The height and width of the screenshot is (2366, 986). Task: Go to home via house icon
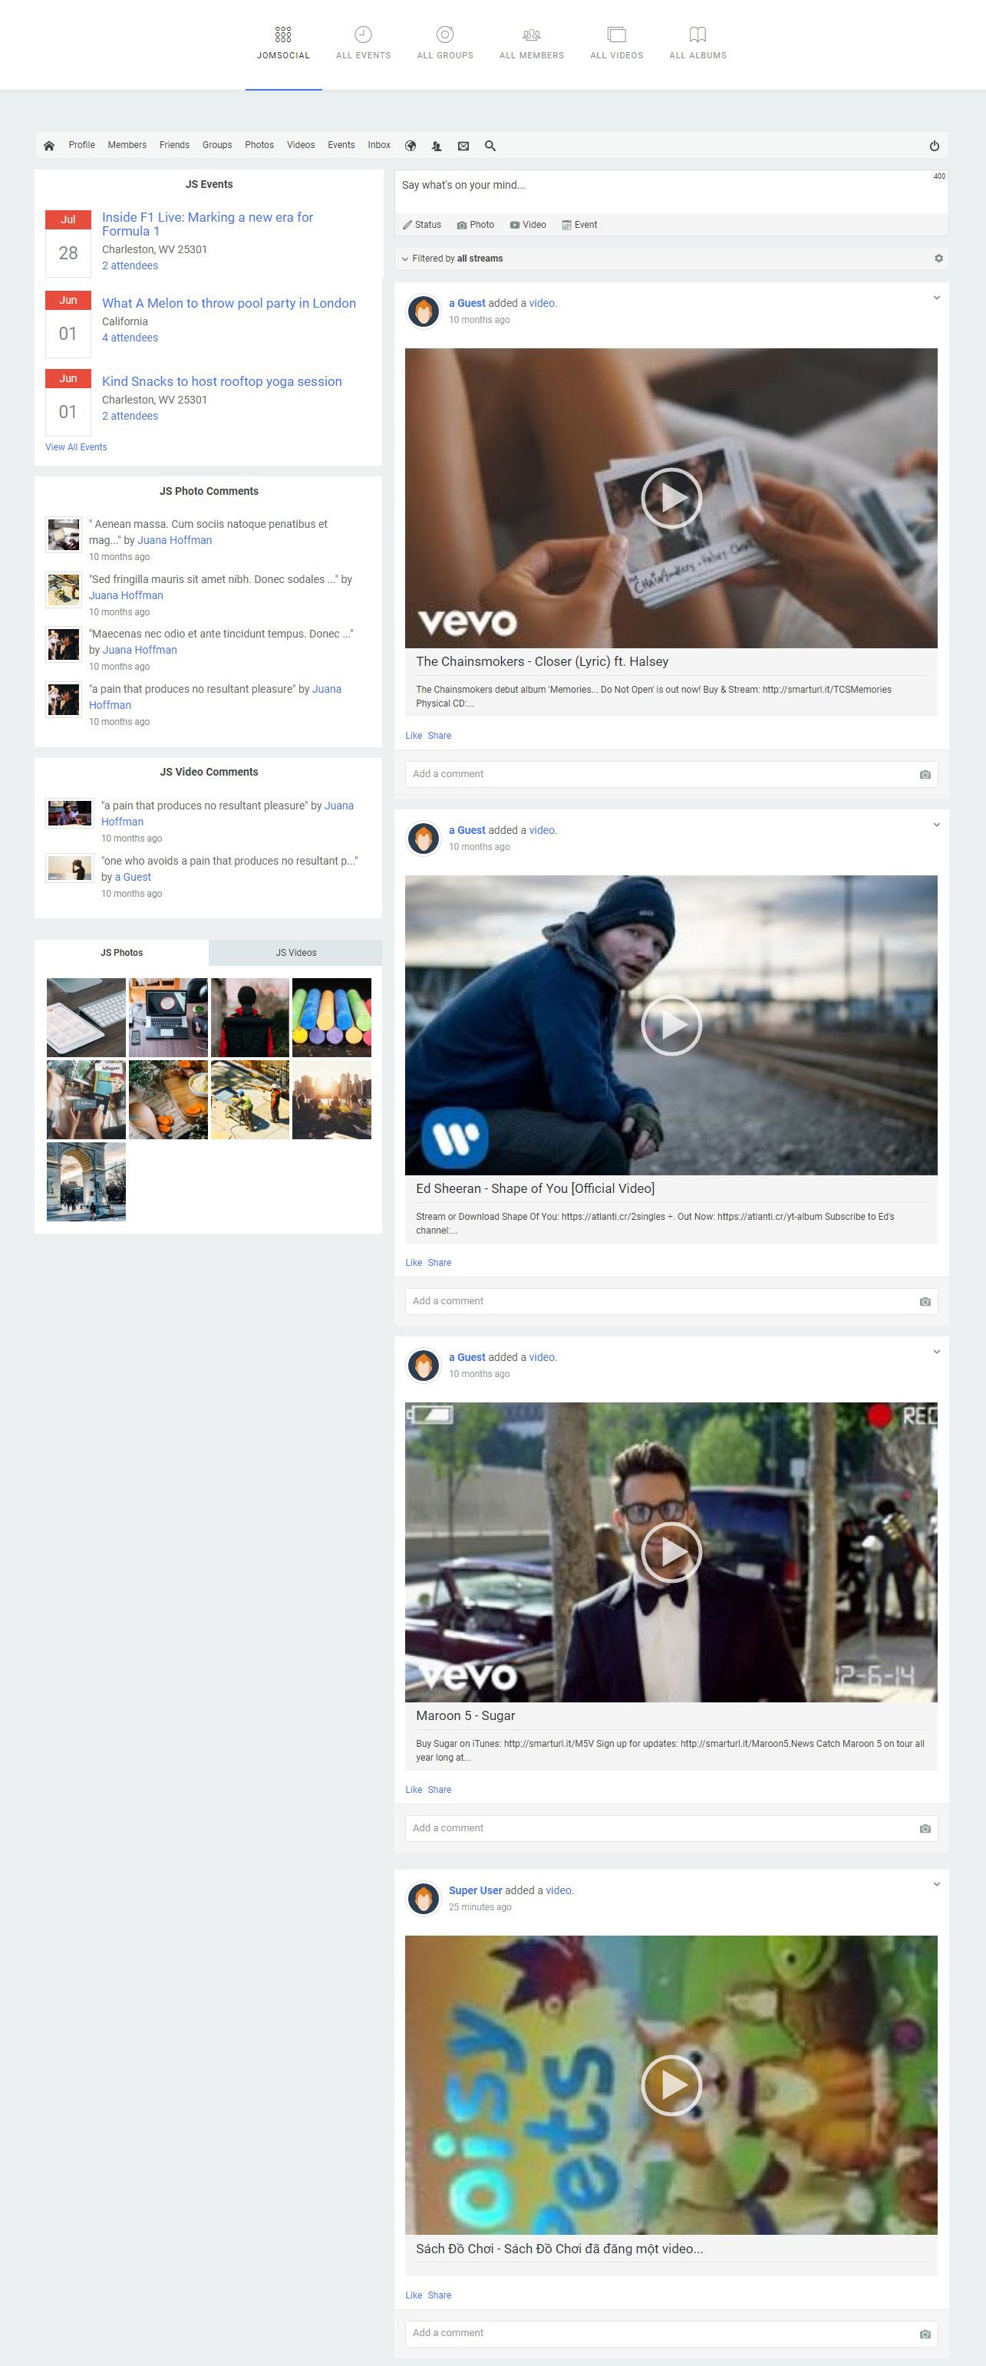pyautogui.click(x=48, y=145)
